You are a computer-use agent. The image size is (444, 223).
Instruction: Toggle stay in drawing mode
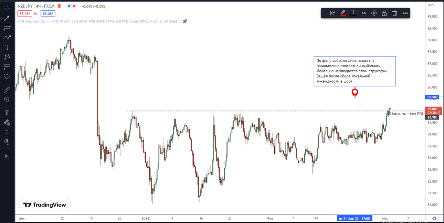pyautogui.click(x=7, y=122)
